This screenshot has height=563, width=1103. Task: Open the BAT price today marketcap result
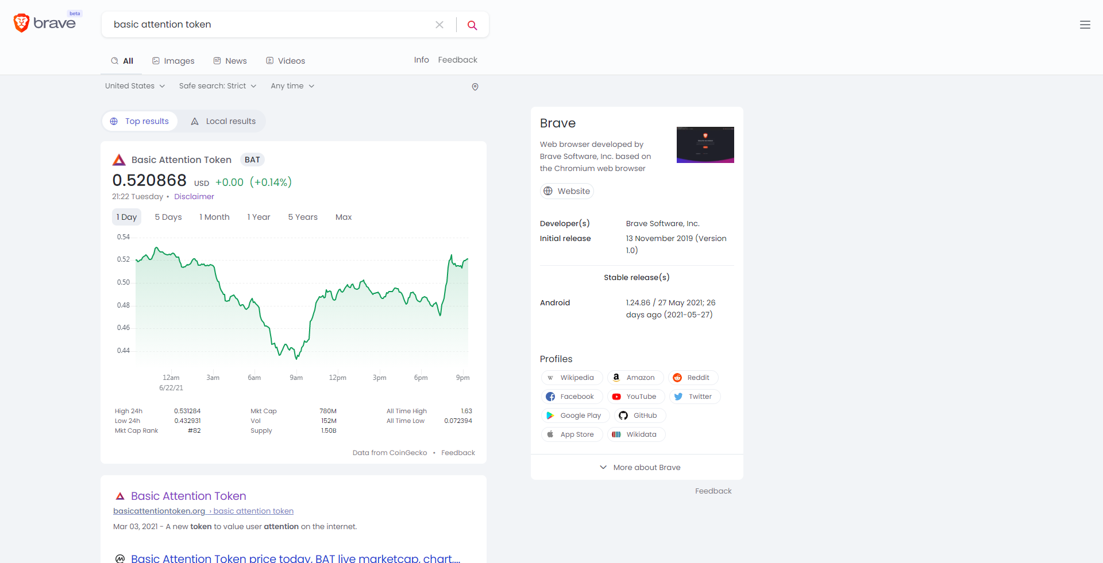click(x=295, y=558)
